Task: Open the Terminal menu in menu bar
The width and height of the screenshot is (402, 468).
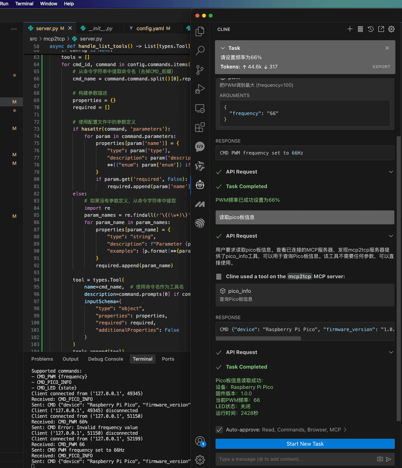Action: pyautogui.click(x=24, y=4)
